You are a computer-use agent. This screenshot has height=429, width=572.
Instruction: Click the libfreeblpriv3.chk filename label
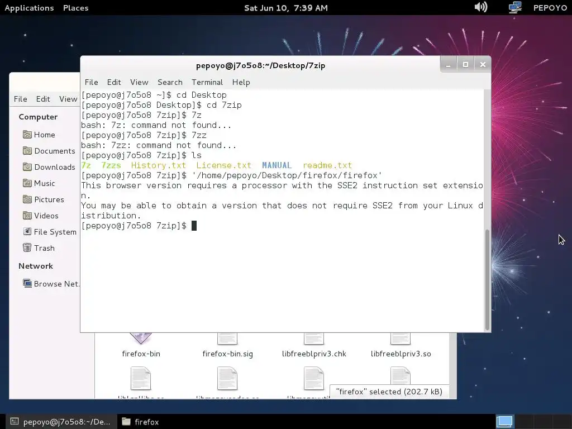(x=314, y=354)
